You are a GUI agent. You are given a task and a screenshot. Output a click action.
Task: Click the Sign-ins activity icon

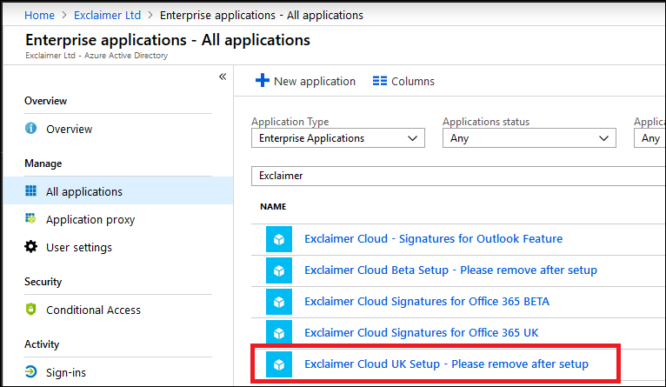click(x=31, y=372)
